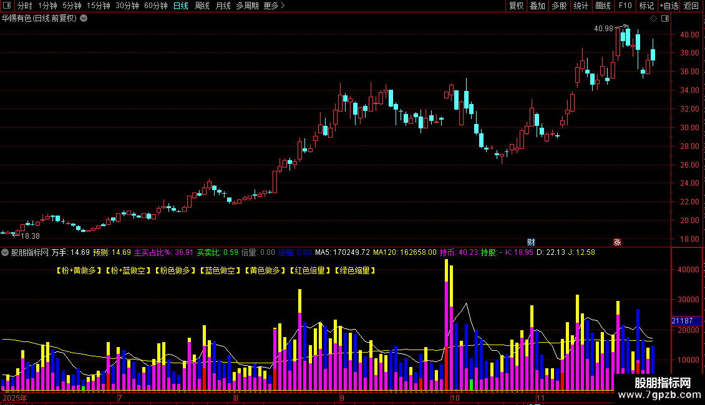
Task: Click the 预测: 14.69 value
Action: pyautogui.click(x=112, y=252)
